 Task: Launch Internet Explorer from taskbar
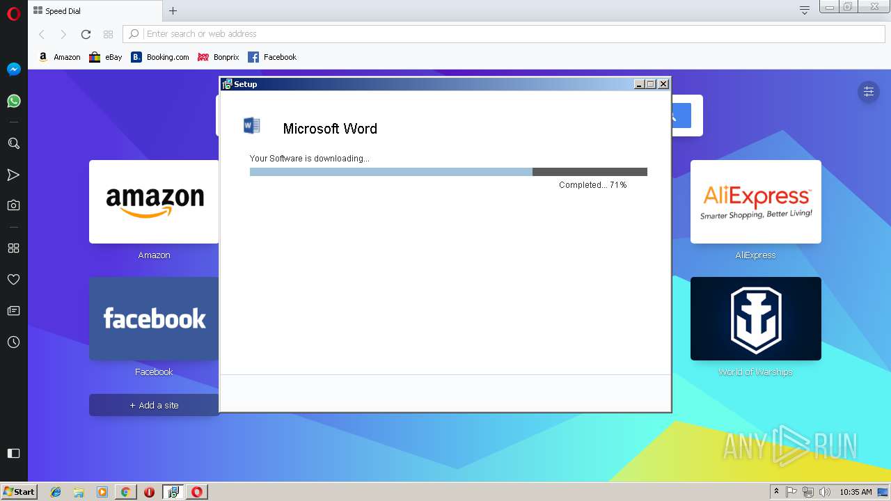point(56,492)
